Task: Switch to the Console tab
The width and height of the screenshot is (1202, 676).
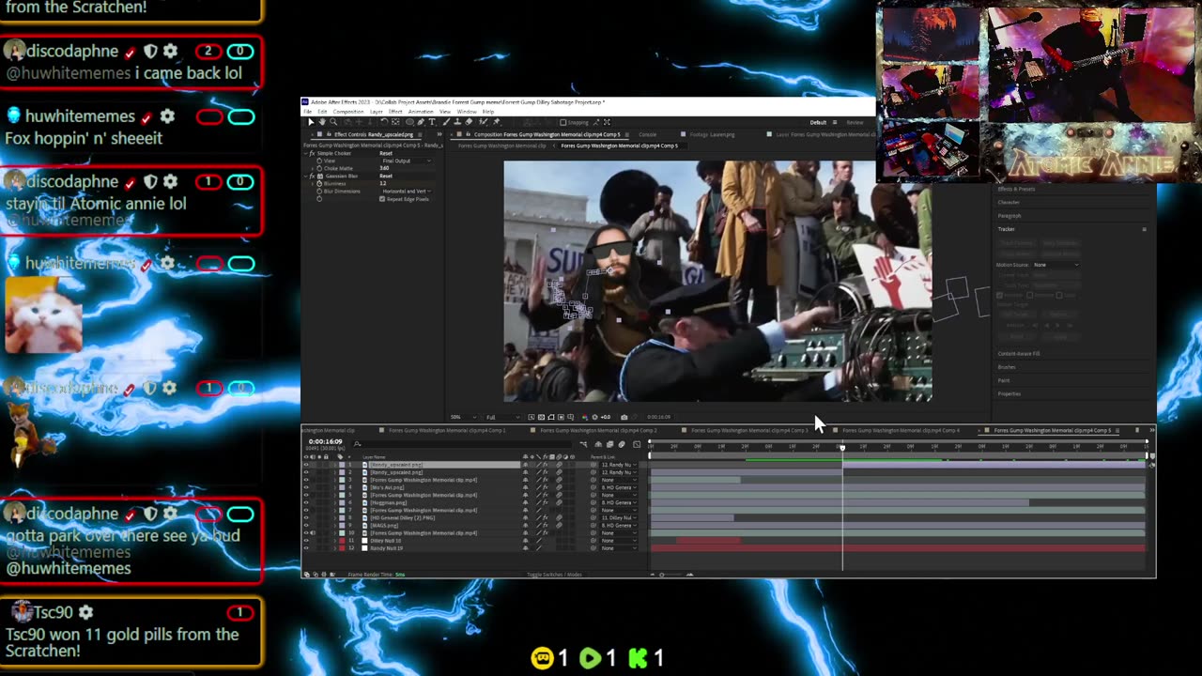Action: tap(647, 134)
